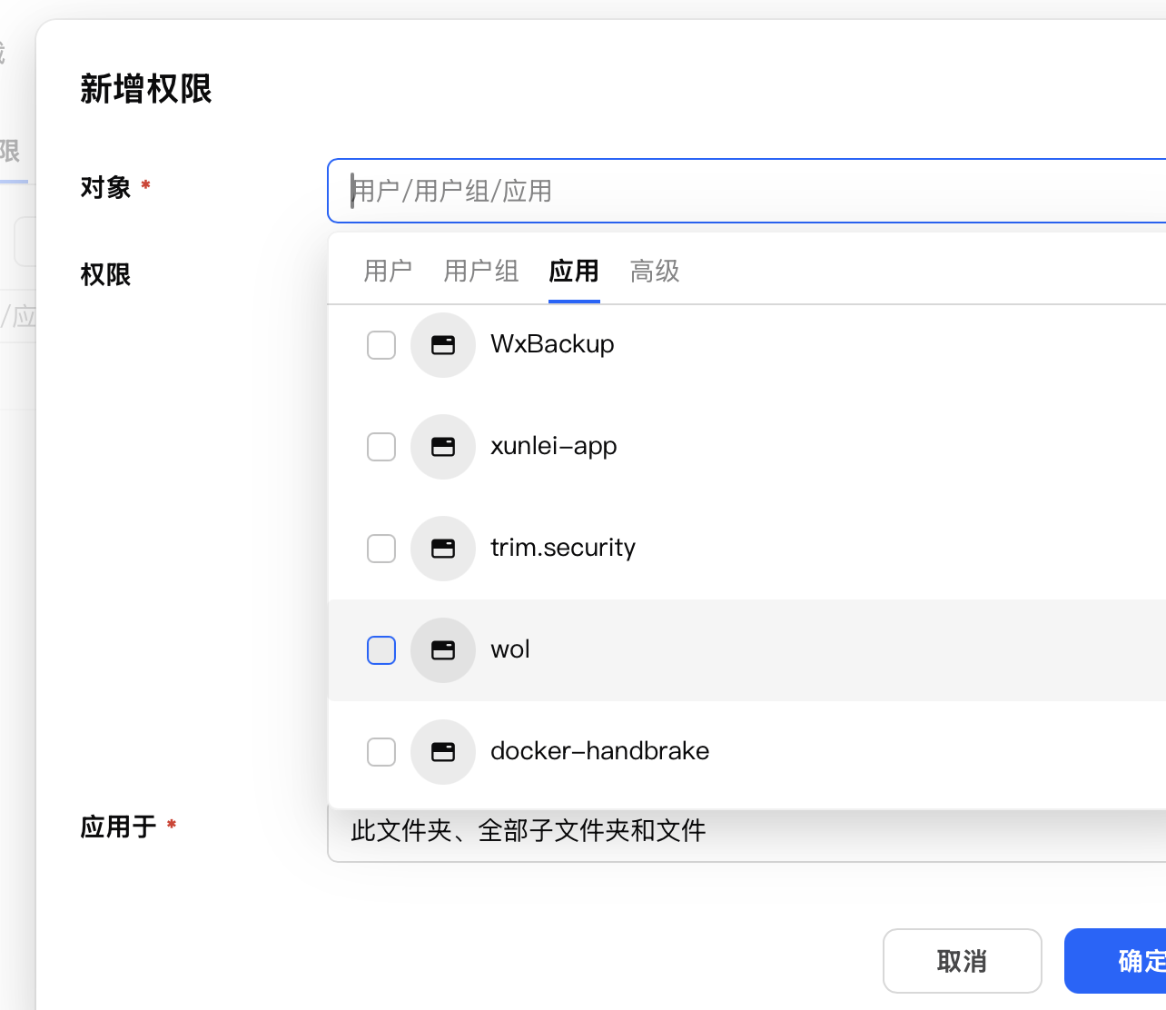Viewport: 1166px width, 1010px height.
Task: Click the trim.security name text
Action: click(x=563, y=548)
